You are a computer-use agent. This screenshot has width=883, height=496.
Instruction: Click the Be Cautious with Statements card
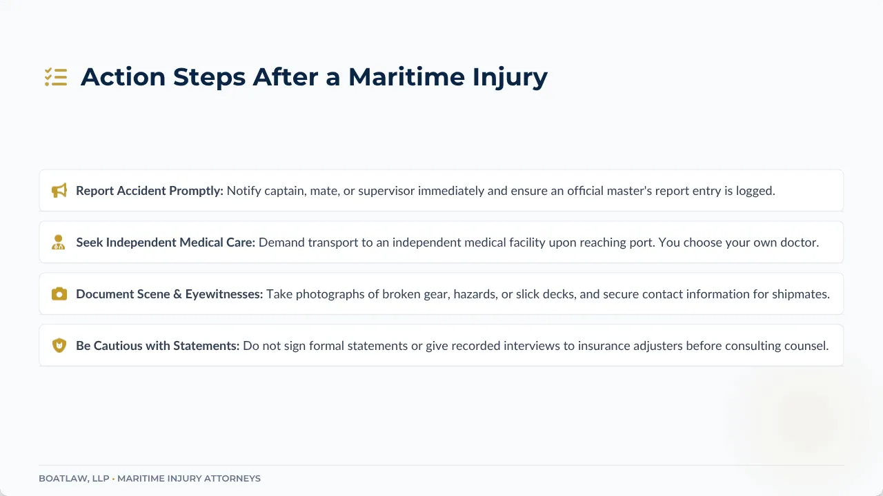click(441, 346)
